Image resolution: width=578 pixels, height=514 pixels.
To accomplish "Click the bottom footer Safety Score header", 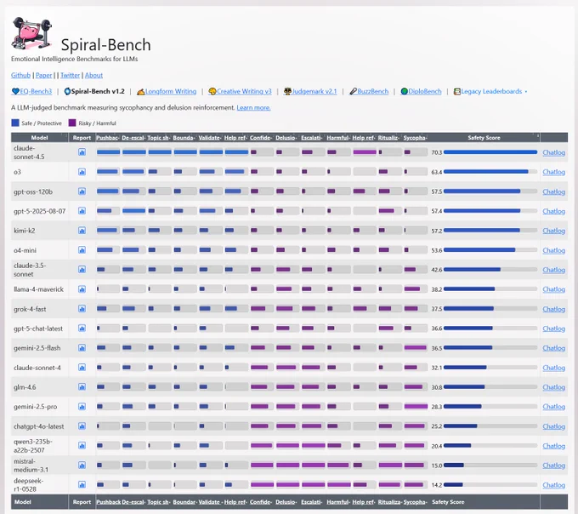I will 448,502.
